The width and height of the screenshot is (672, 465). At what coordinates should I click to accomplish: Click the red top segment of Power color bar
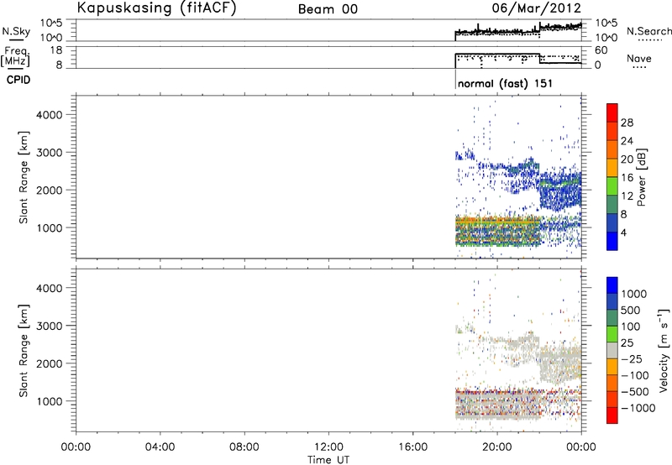coord(612,112)
